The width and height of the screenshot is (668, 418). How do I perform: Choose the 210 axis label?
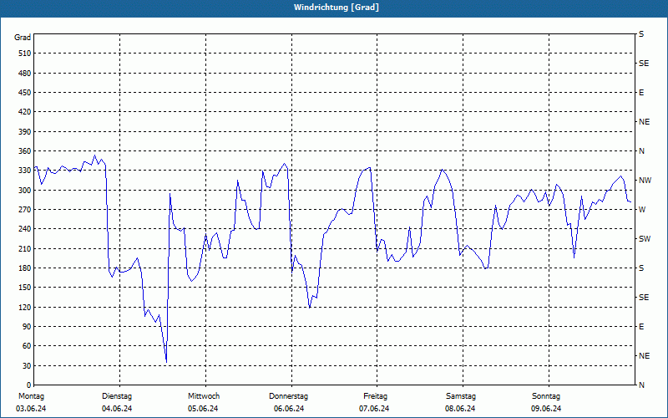[x=25, y=248]
